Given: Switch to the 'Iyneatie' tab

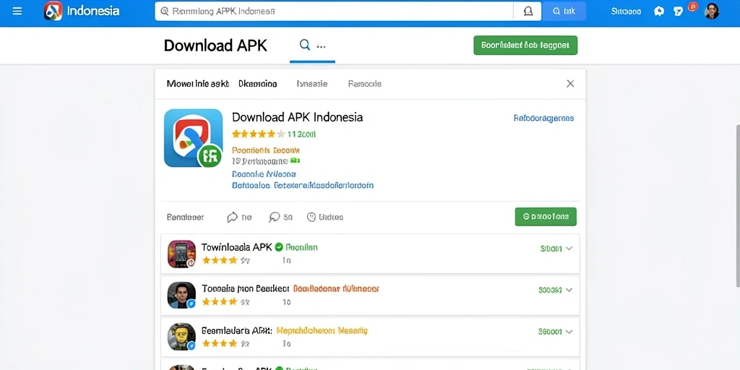Looking at the screenshot, I should coord(312,84).
